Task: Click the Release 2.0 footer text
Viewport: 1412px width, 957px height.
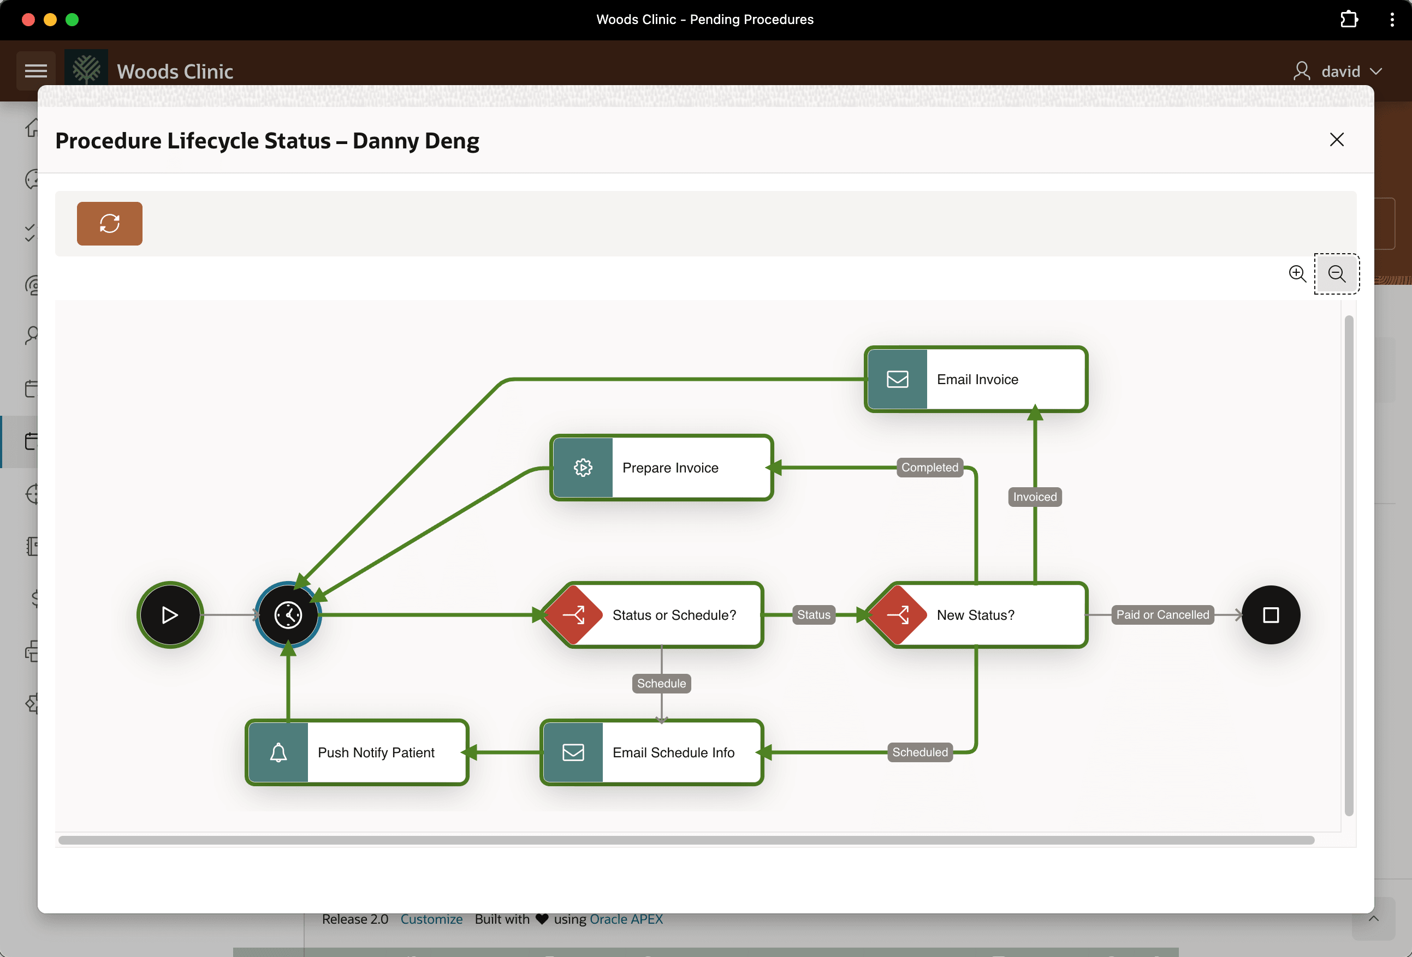Action: [x=355, y=919]
